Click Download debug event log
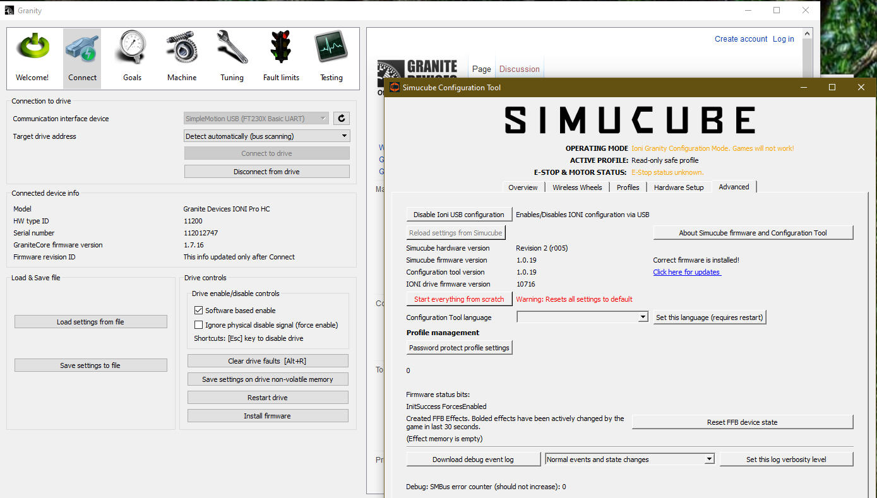 473,459
